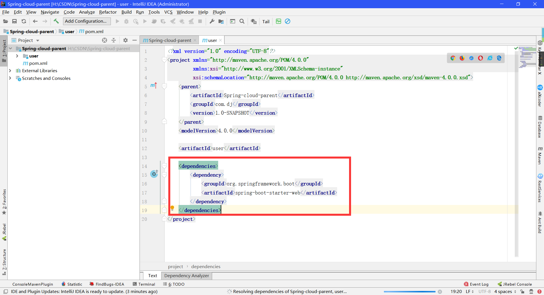Collapse the Spring-cloud-parent tree node
Screen dimensions: 544x295
pyautogui.click(x=10, y=48)
